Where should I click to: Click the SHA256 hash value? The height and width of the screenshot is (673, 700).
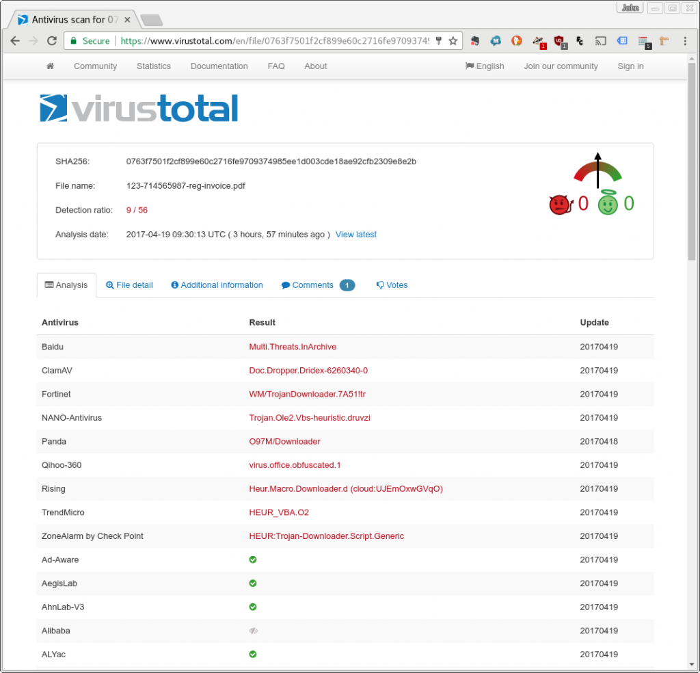coord(271,161)
